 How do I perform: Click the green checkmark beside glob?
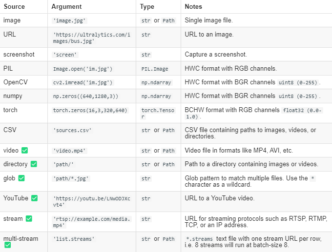point(21,178)
